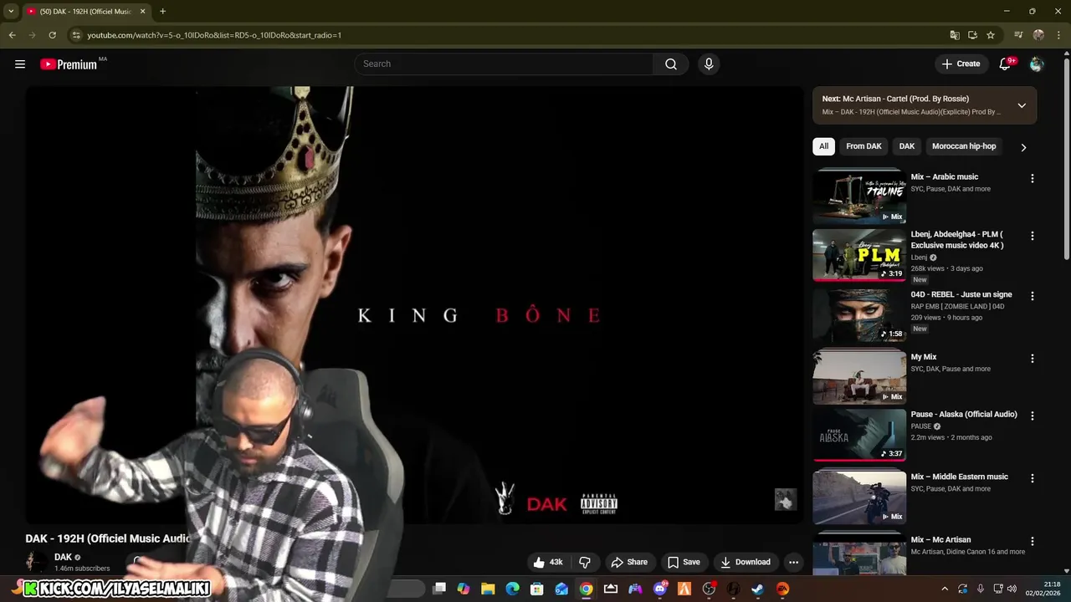
Task: Play Lbenj PLM video thumbnail
Action: [x=859, y=256]
